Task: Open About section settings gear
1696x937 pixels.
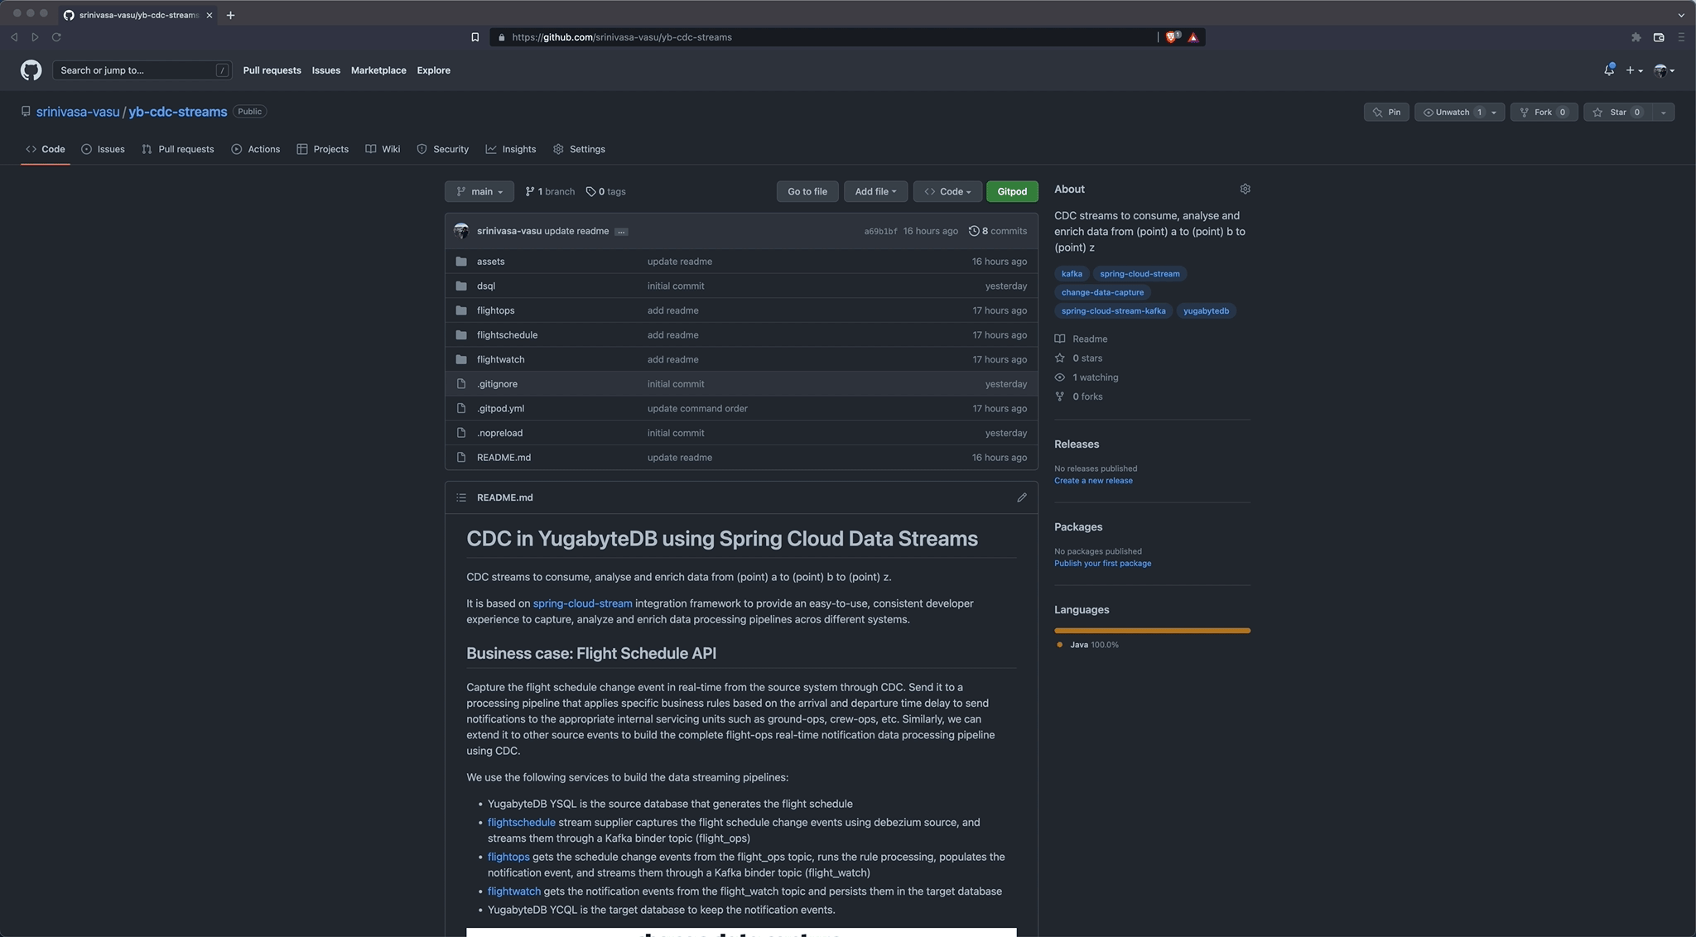Action: click(x=1245, y=189)
